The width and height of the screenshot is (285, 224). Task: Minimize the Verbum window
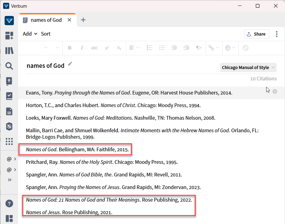[x=240, y=6]
